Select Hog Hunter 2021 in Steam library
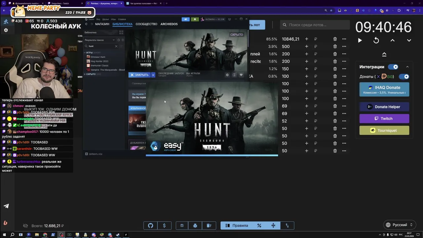The width and height of the screenshot is (423, 238). coord(99,61)
